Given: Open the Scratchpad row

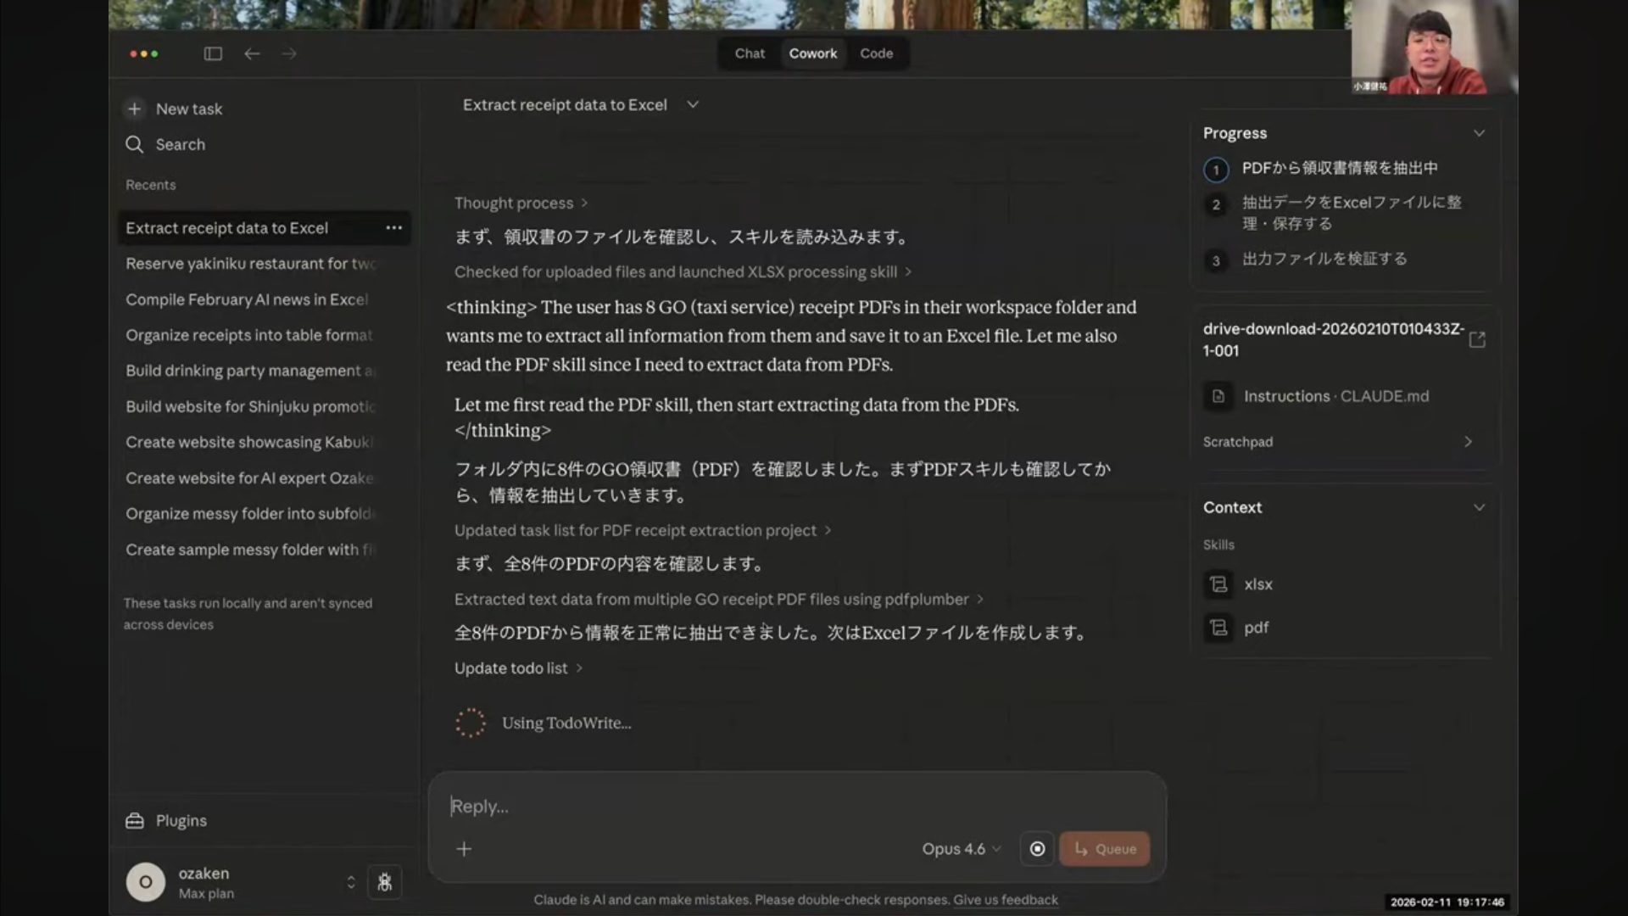Looking at the screenshot, I should tap(1337, 442).
